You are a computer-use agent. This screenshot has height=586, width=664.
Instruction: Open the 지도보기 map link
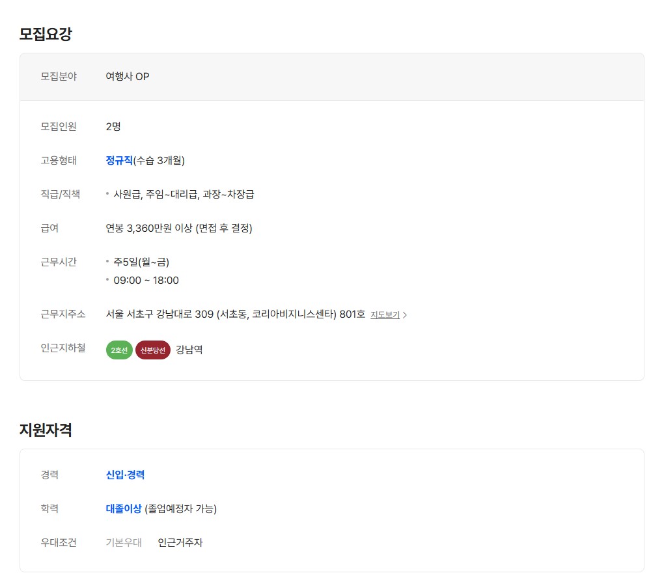click(385, 315)
